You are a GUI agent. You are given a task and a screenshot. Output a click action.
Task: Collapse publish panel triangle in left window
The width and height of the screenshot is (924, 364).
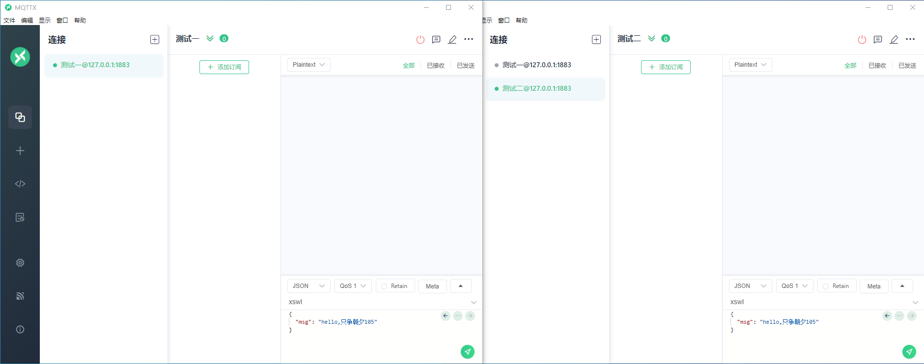point(461,286)
